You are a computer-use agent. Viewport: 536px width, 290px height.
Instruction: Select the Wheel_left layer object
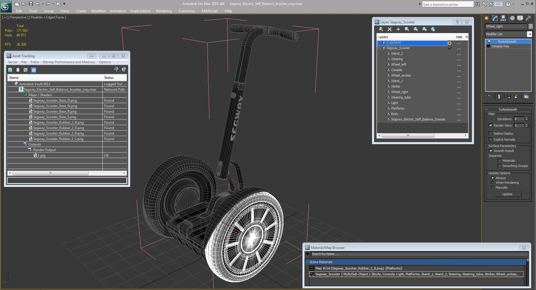398,65
